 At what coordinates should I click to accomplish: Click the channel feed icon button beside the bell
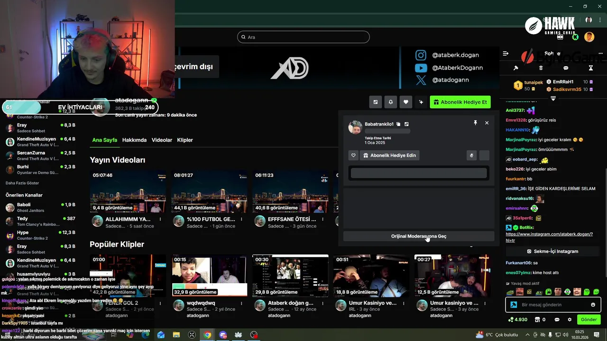[x=376, y=102]
